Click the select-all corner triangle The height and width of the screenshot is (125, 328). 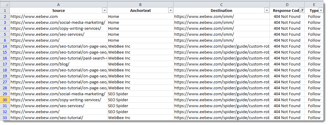coord(5,4)
